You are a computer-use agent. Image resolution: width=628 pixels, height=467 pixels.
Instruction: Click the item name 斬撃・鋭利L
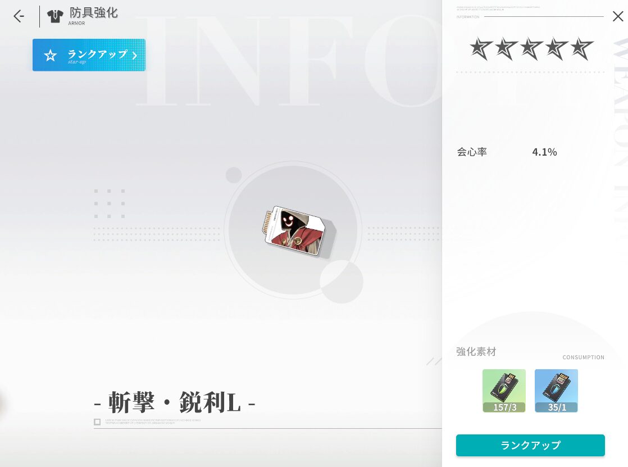click(x=175, y=402)
